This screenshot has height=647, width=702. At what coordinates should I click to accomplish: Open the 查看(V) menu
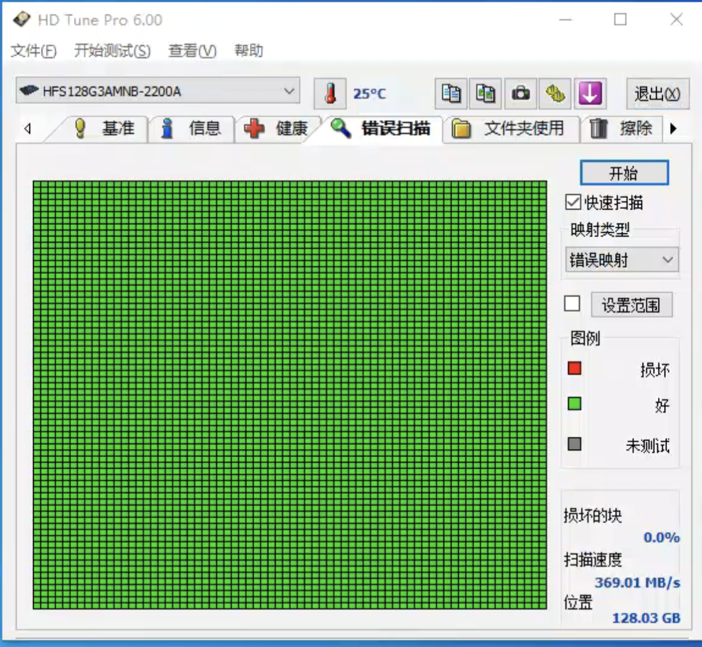point(192,51)
